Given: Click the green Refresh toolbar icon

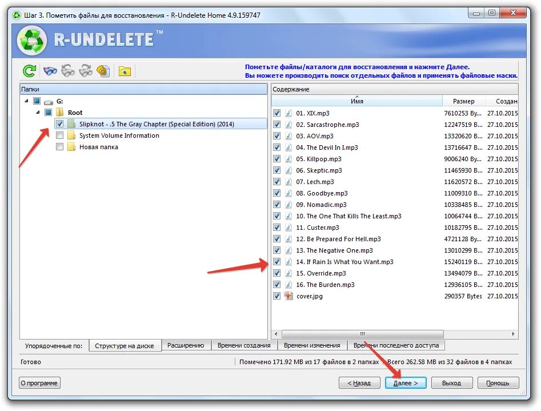Looking at the screenshot, I should [x=29, y=71].
